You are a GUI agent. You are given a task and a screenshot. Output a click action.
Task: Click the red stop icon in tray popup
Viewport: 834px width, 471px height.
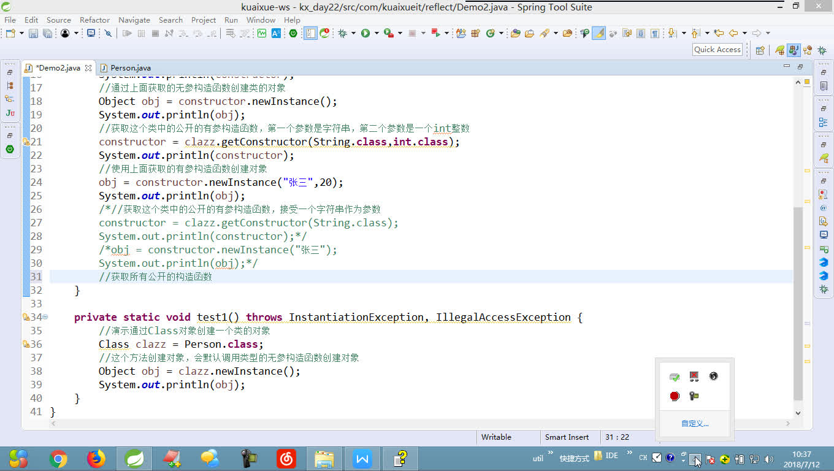tap(675, 396)
